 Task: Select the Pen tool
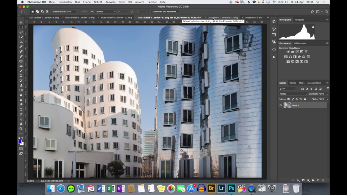[21, 114]
